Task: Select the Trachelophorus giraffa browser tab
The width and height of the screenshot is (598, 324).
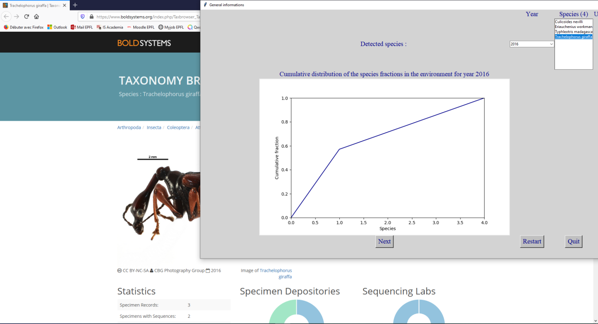Action: 34,5
